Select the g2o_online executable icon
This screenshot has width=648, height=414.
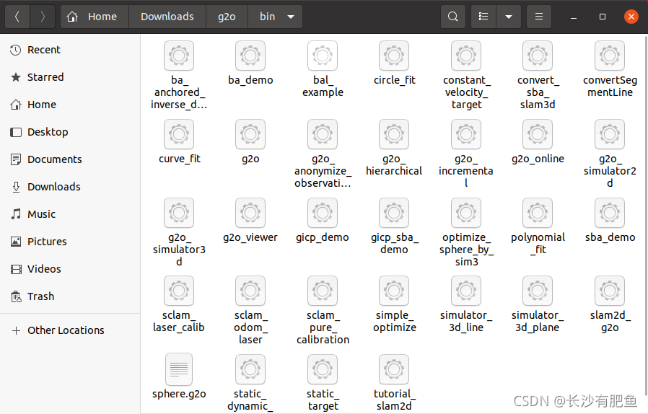538,134
